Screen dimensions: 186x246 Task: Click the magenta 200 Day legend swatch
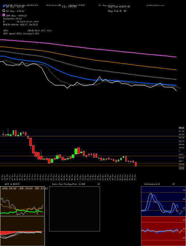coord(4,15)
